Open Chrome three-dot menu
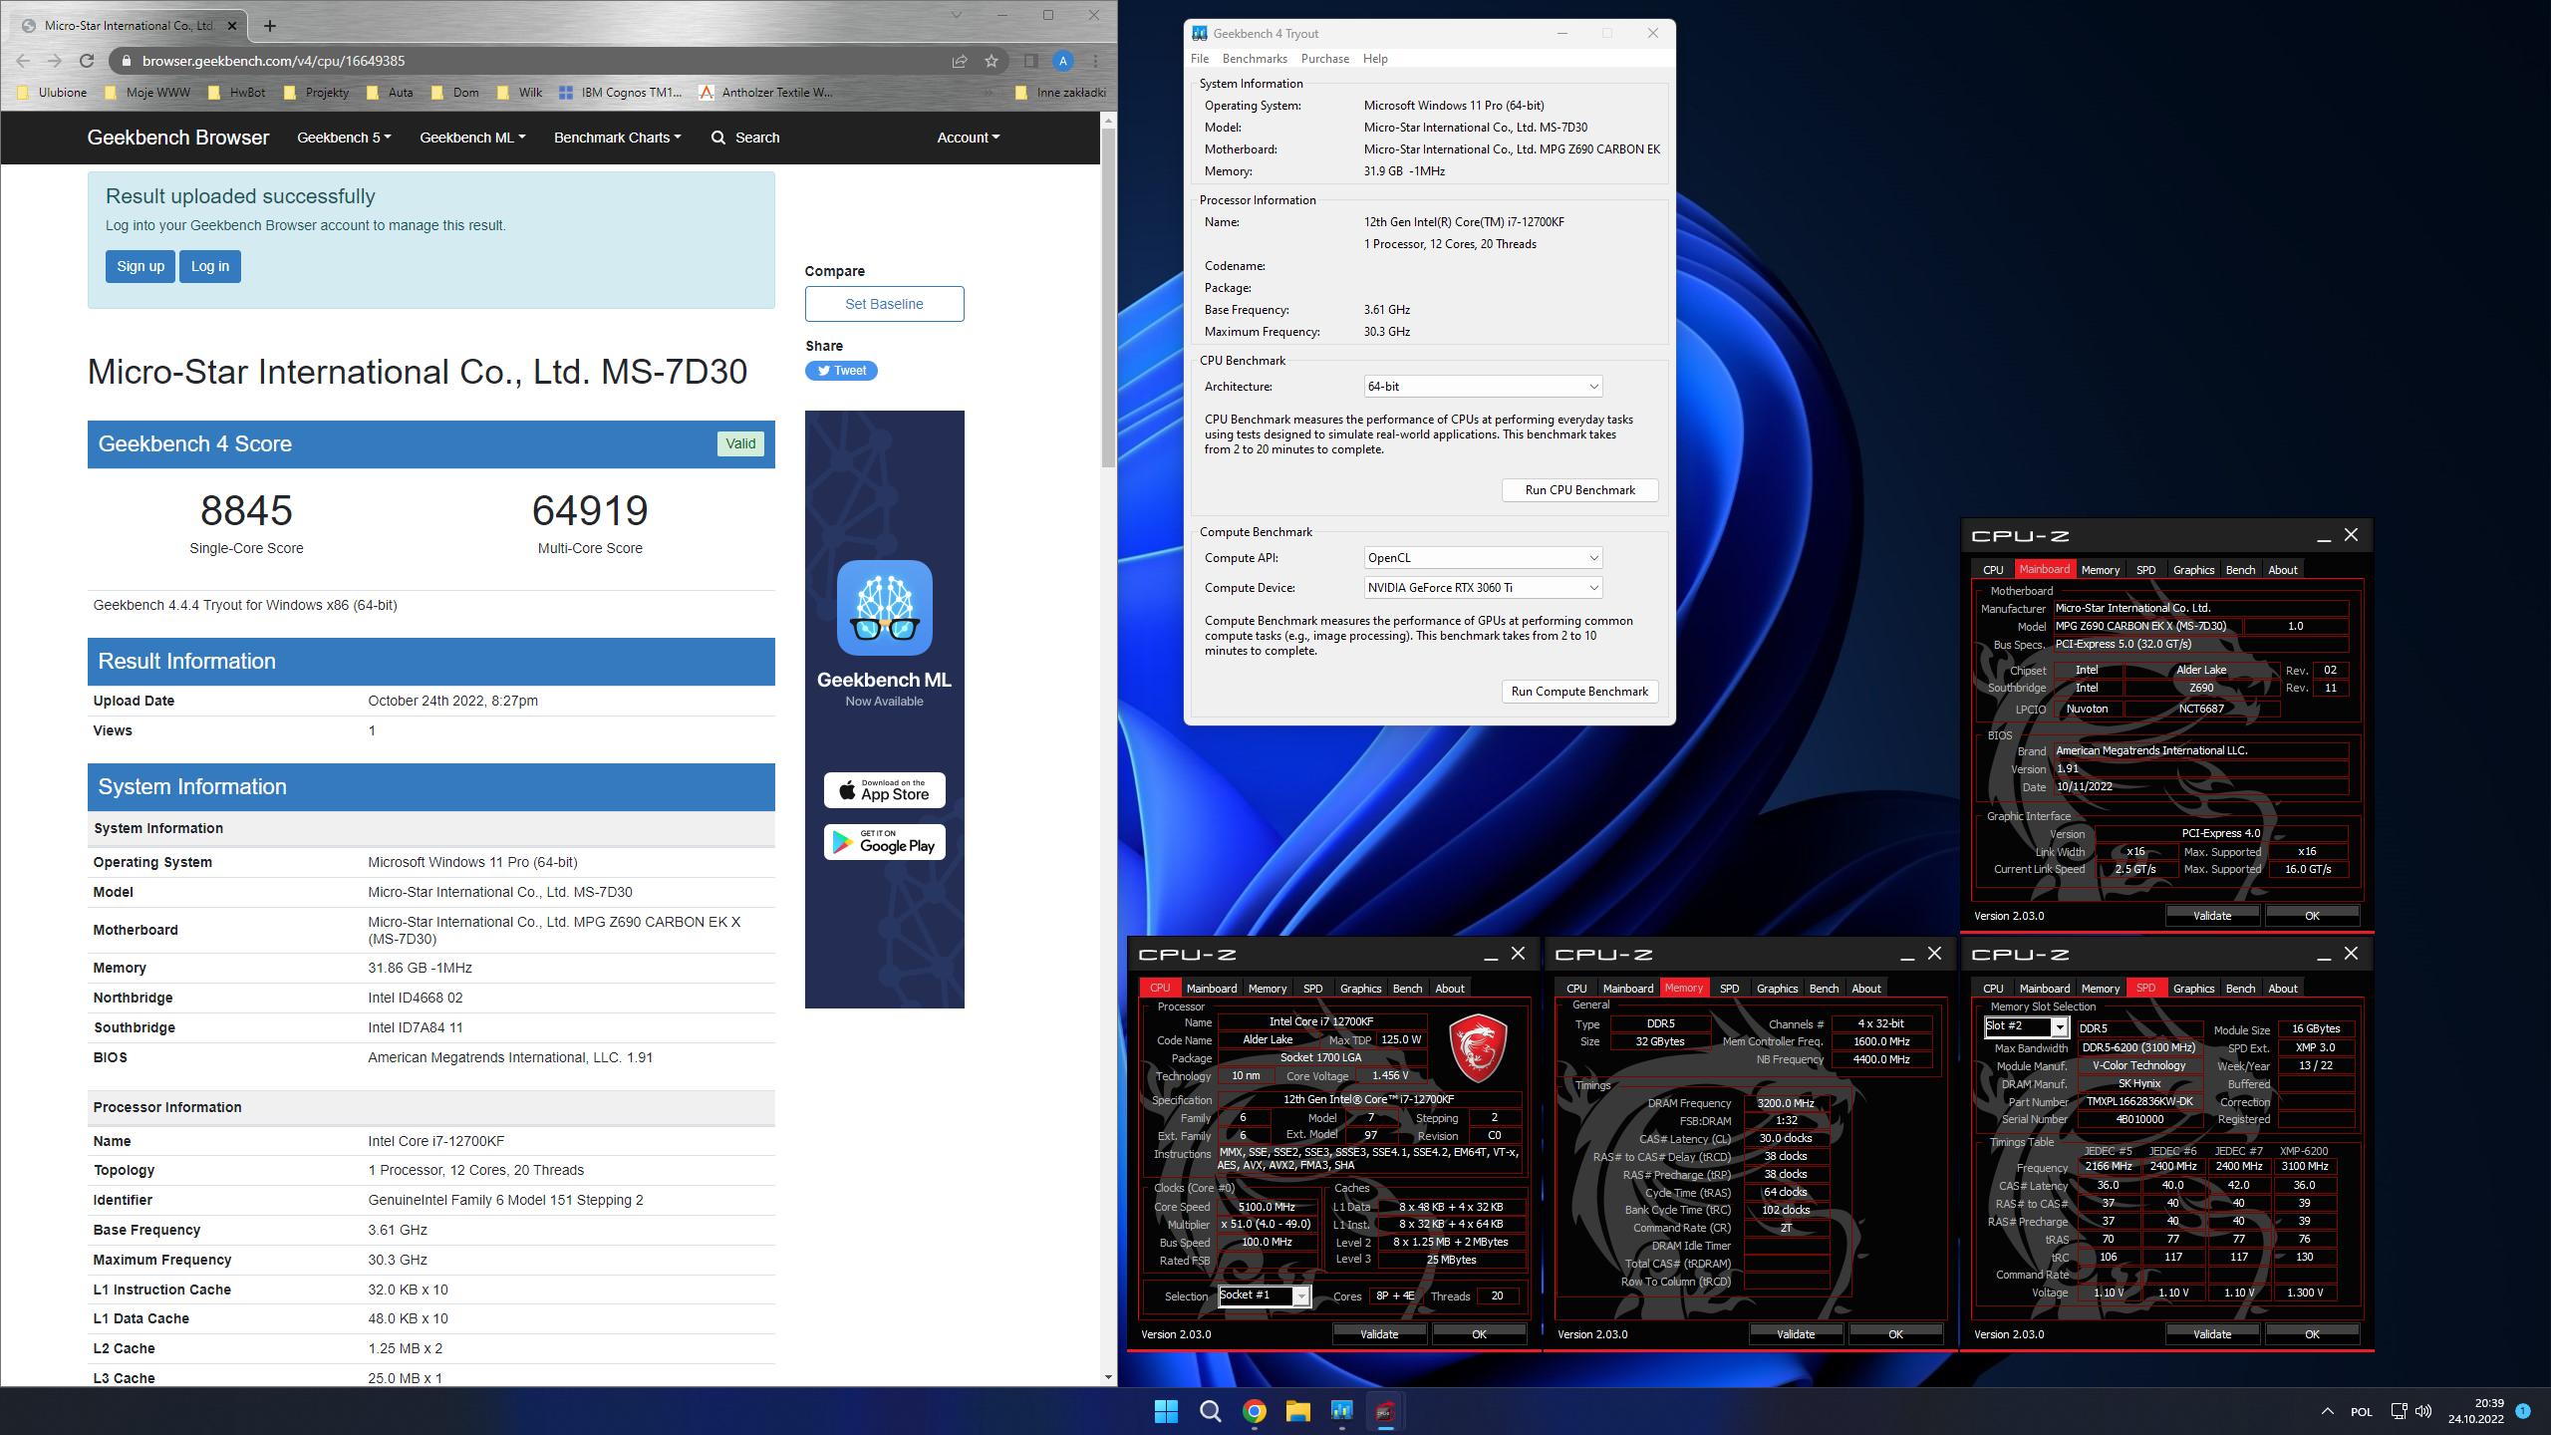2551x1435 pixels. pos(1095,61)
